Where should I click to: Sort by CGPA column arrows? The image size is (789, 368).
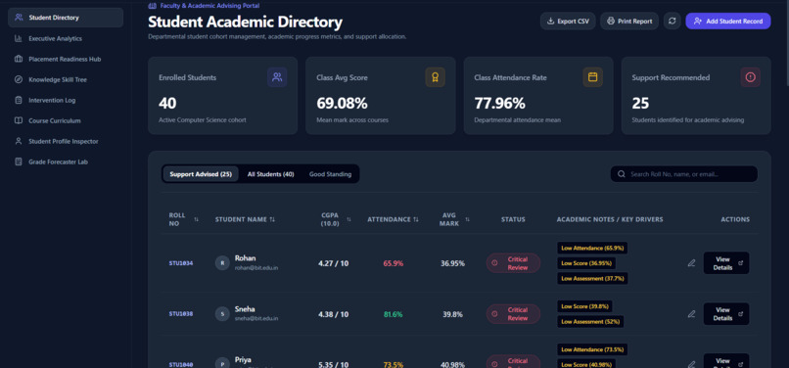tap(348, 219)
